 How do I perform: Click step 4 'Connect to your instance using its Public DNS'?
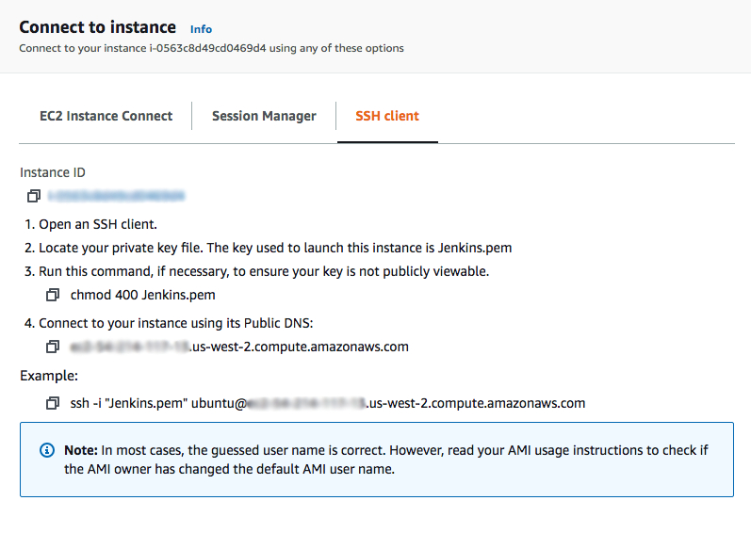coord(169,323)
